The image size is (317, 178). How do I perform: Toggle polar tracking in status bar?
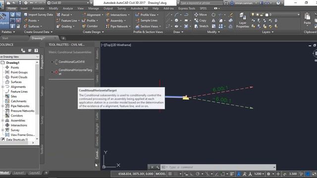[x=198, y=174]
